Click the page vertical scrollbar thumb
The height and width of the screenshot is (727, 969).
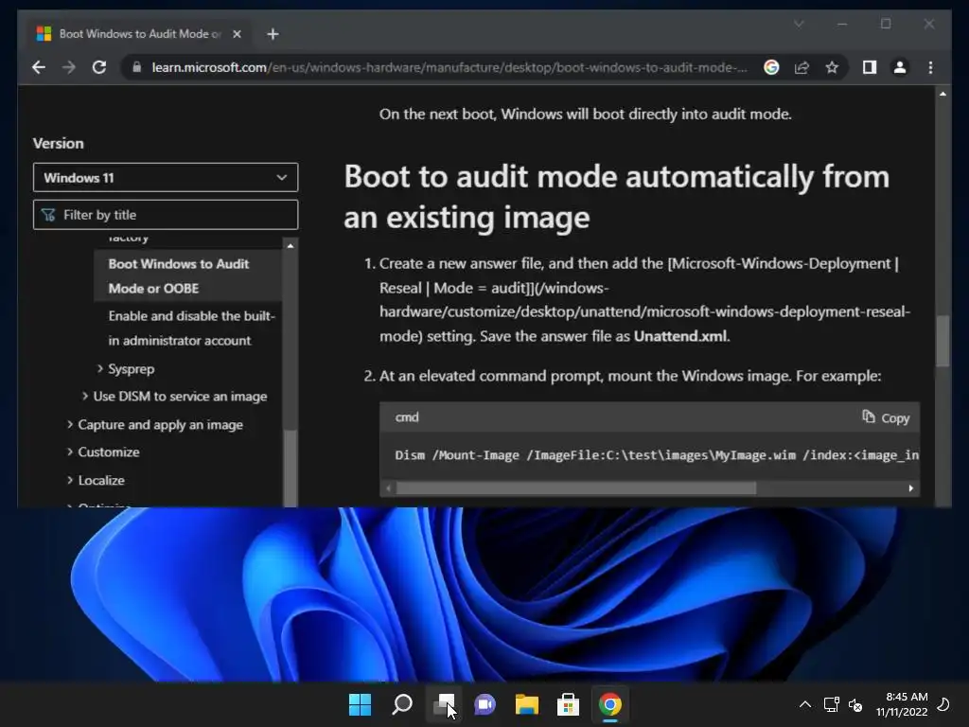pyautogui.click(x=943, y=341)
